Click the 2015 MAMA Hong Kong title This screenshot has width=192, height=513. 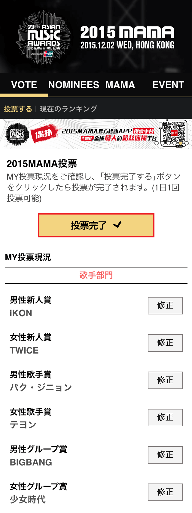point(127,38)
